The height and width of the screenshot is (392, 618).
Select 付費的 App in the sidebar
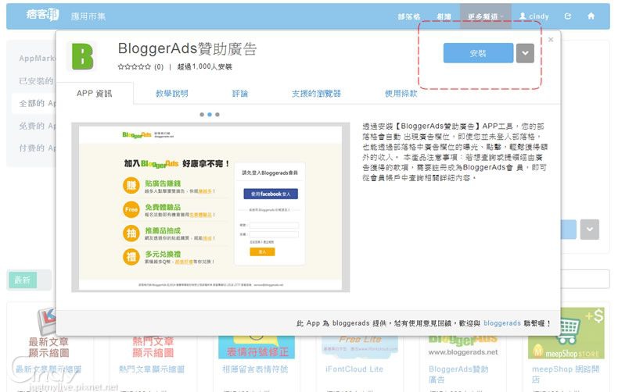tap(37, 148)
